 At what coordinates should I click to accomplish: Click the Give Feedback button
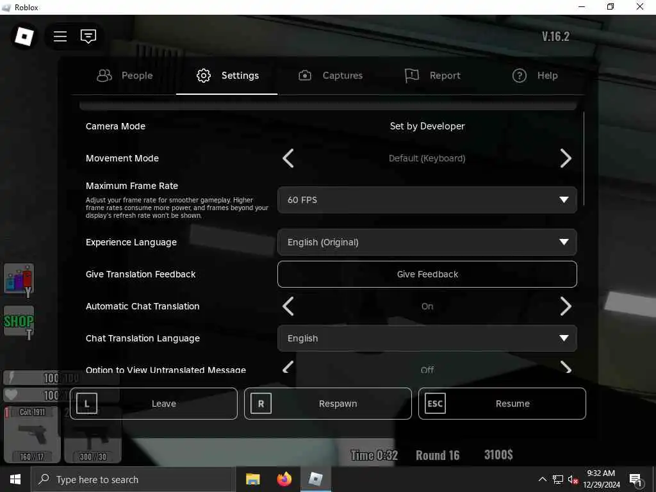point(427,274)
